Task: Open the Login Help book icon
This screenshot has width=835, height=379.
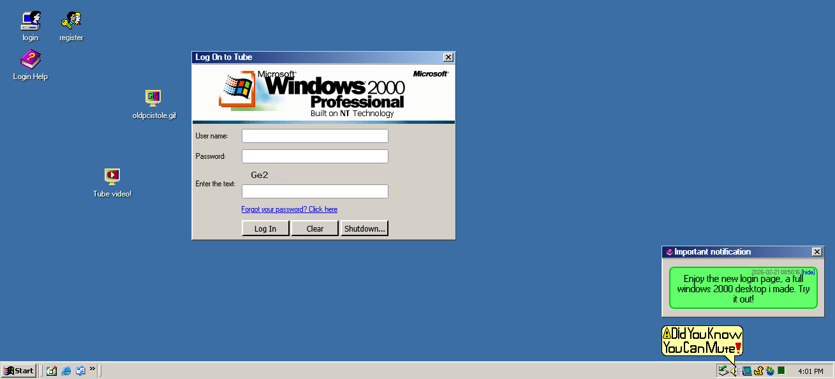Action: (30, 65)
